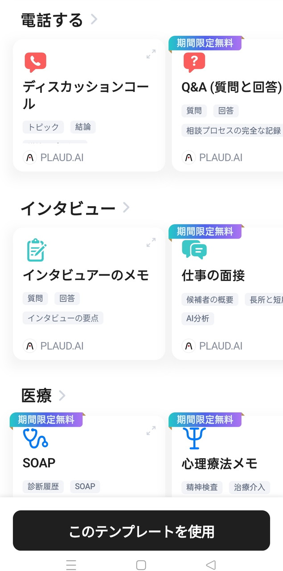
Task: Tap the インタビューの要点 tag
Action: pyautogui.click(x=63, y=318)
